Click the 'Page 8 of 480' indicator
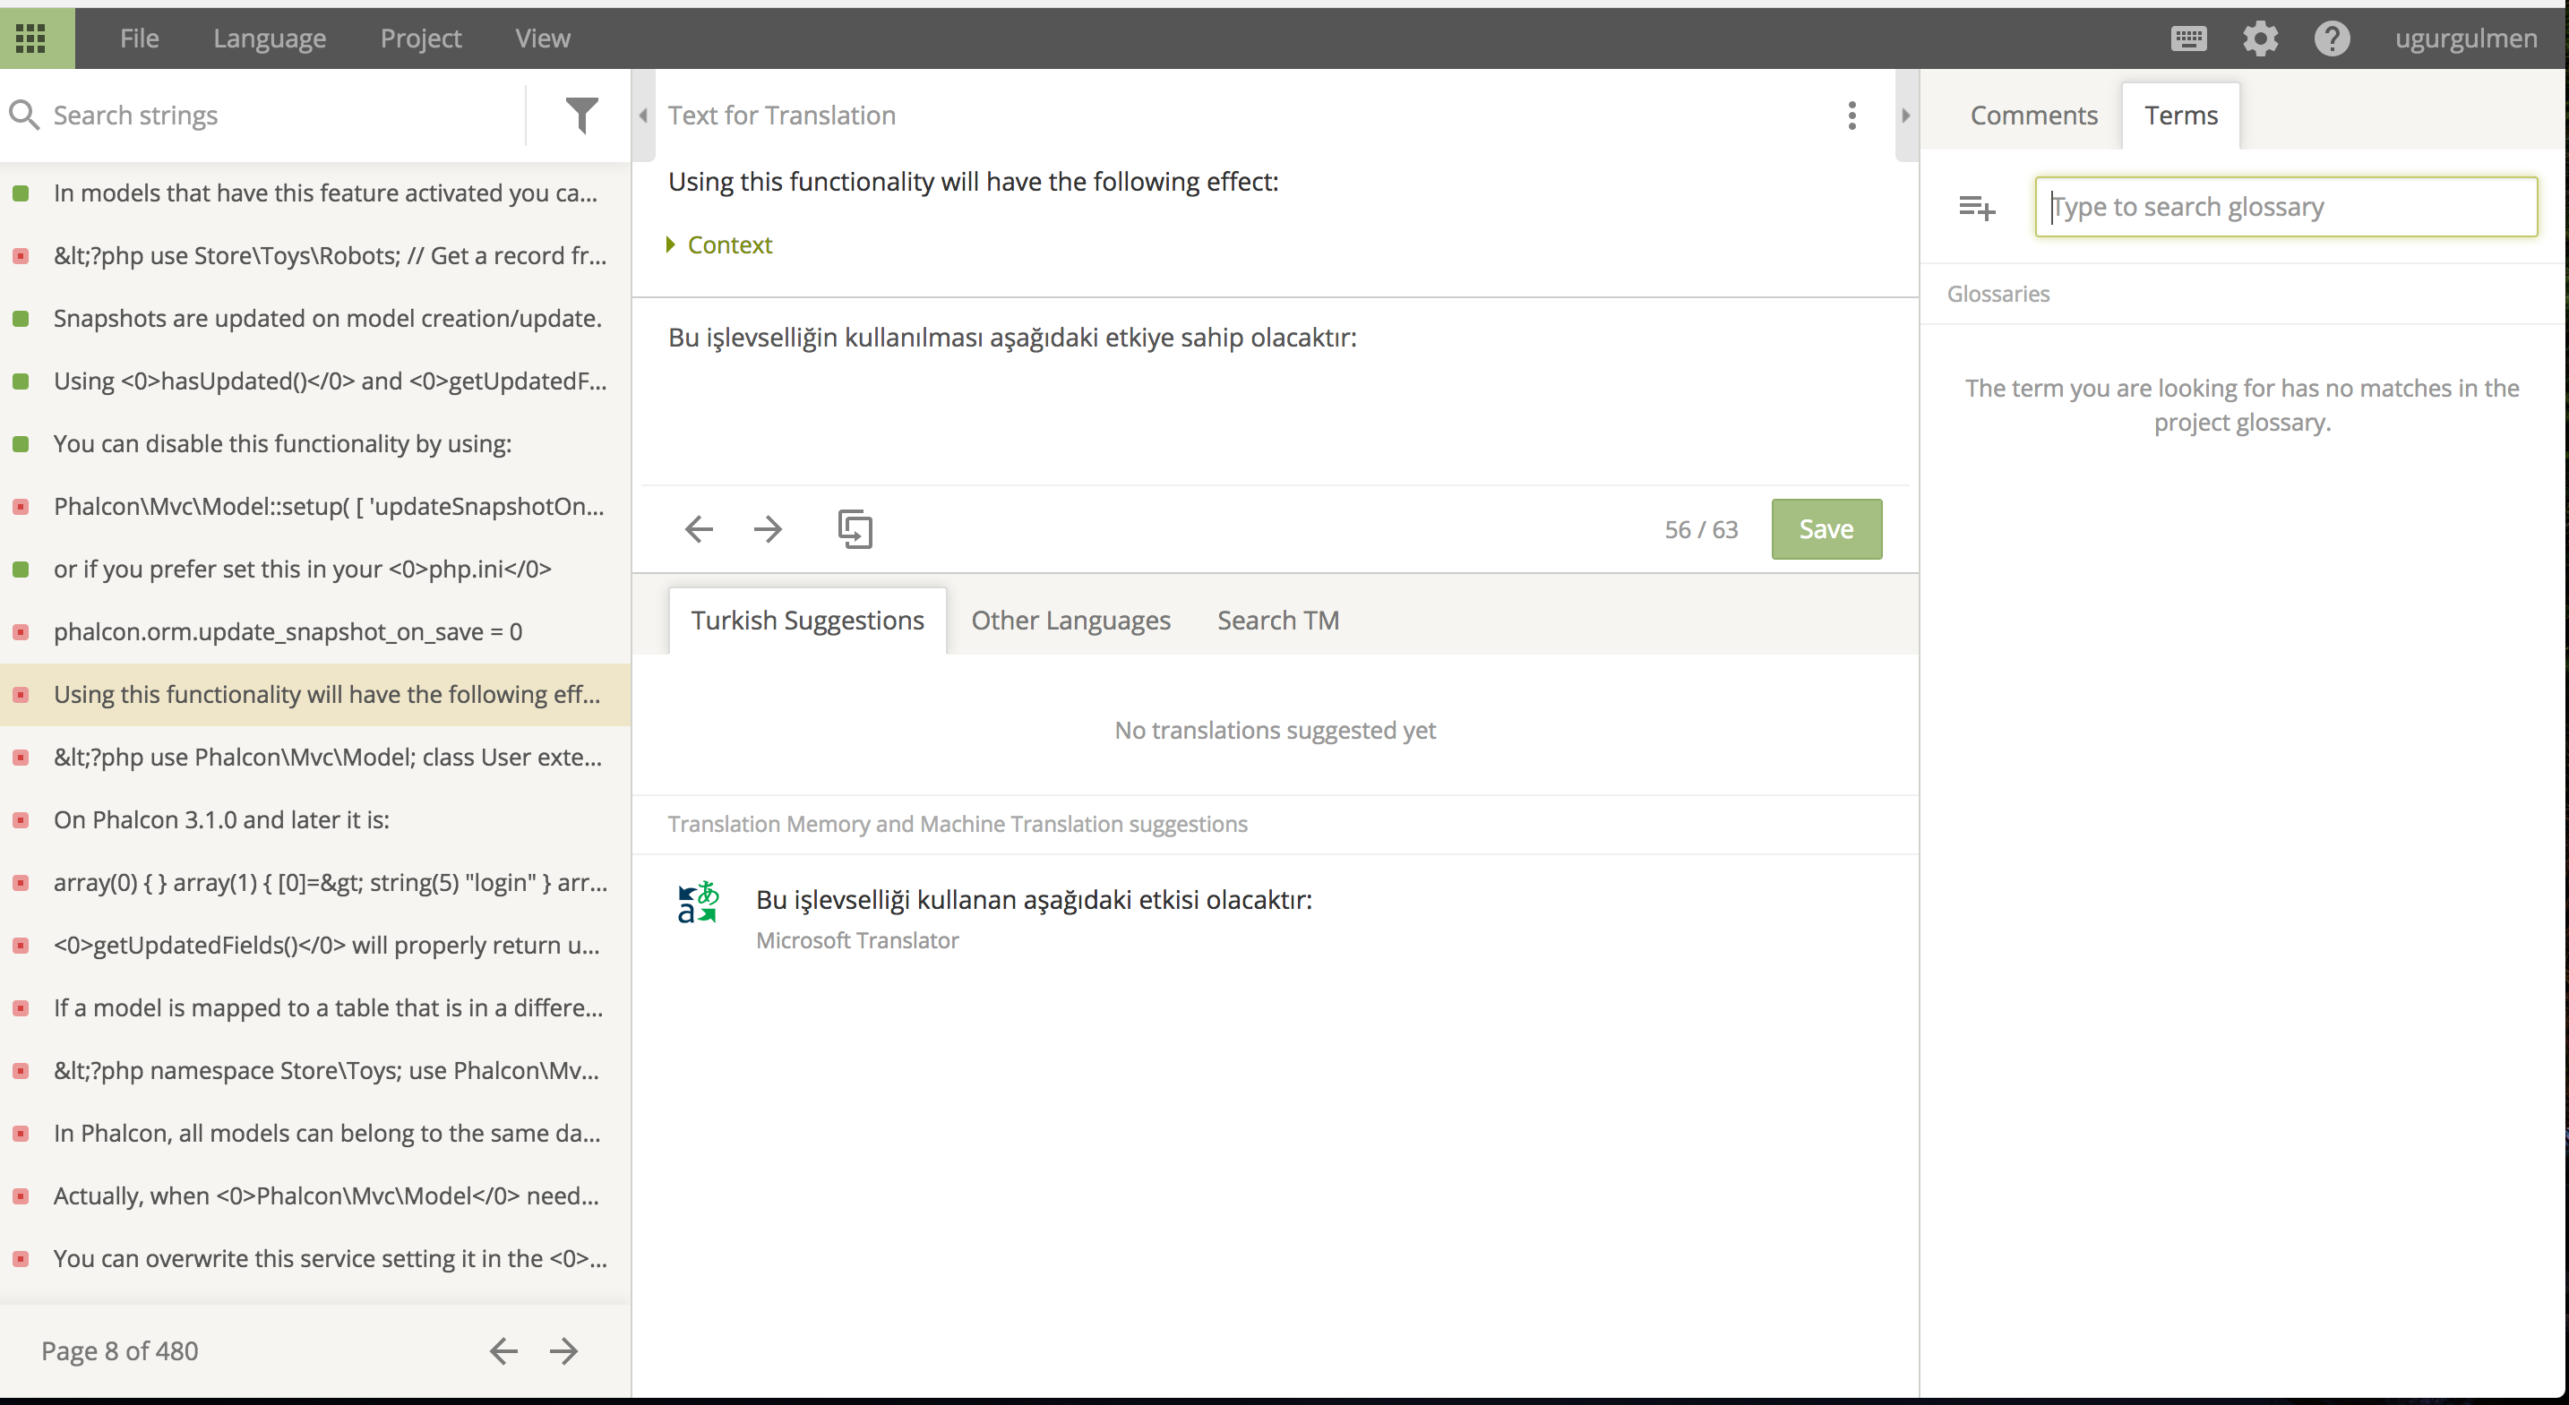2569x1405 pixels. coord(120,1350)
